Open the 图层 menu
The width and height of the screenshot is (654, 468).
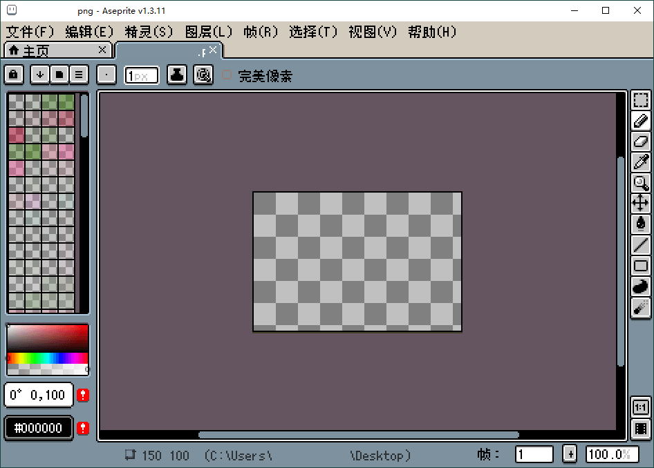(207, 31)
